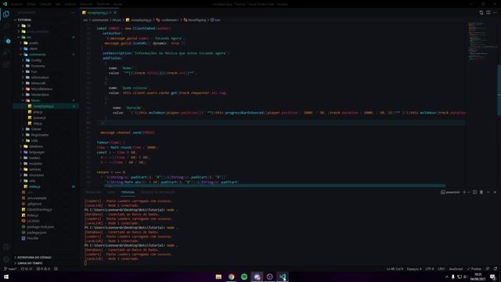The image size is (501, 282).
Task: Click the Ln 48, Col 9 status item
Action: (395, 269)
